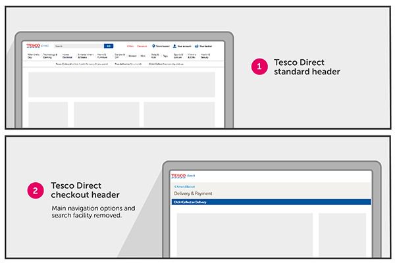Click the Amend Basket back link
The width and height of the screenshot is (395, 265).
pyautogui.click(x=184, y=187)
